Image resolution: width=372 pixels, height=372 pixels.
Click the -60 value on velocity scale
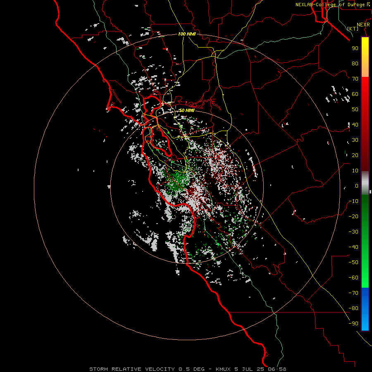(353, 278)
